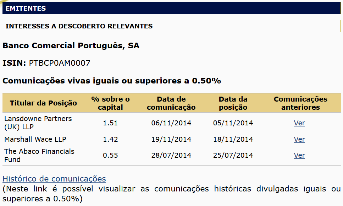
Task: Select The Abaco Financials Fund cell
Action: click(39, 155)
